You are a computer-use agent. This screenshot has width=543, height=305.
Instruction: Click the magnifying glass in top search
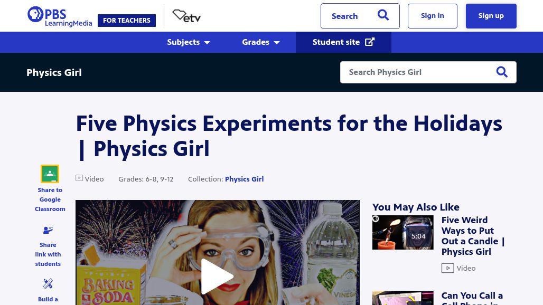[383, 16]
